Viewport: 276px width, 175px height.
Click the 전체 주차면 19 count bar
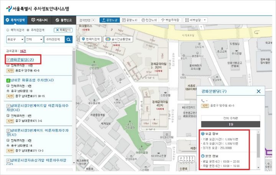tap(231, 124)
